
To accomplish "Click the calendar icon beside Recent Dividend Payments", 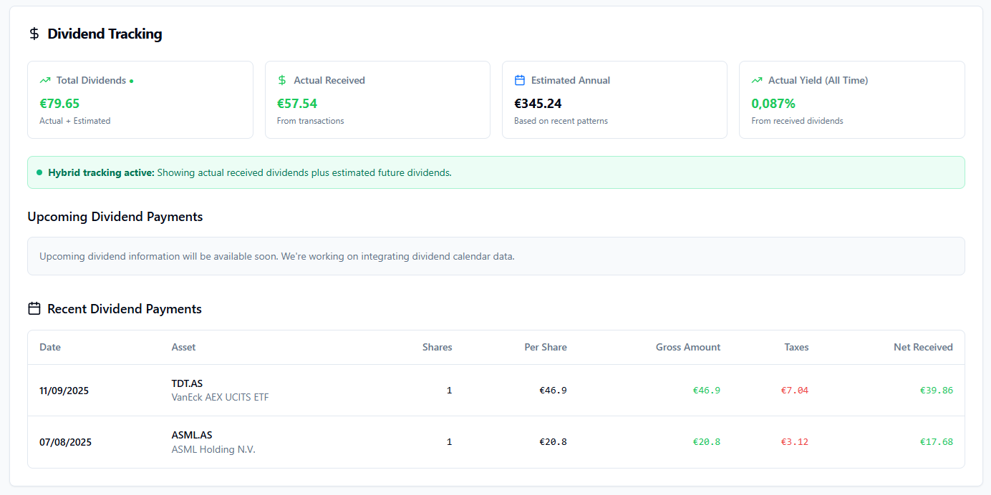I will (x=34, y=308).
